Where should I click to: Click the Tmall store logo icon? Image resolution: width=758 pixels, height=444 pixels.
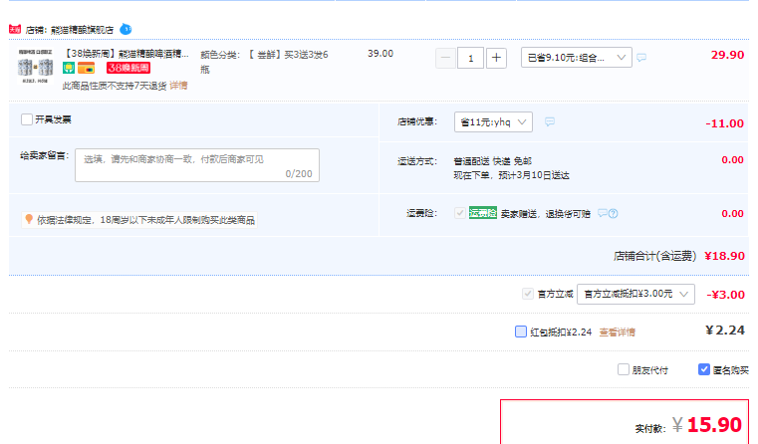(15, 30)
